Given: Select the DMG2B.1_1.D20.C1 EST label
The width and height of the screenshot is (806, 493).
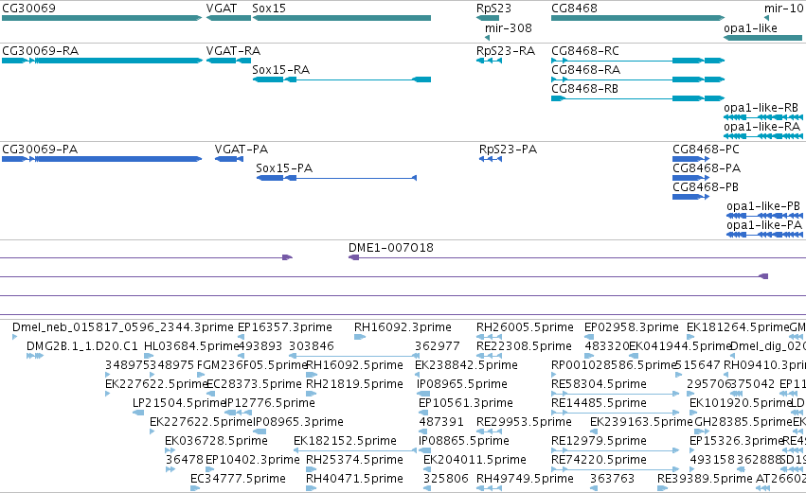Looking at the screenshot, I should pos(82,346).
